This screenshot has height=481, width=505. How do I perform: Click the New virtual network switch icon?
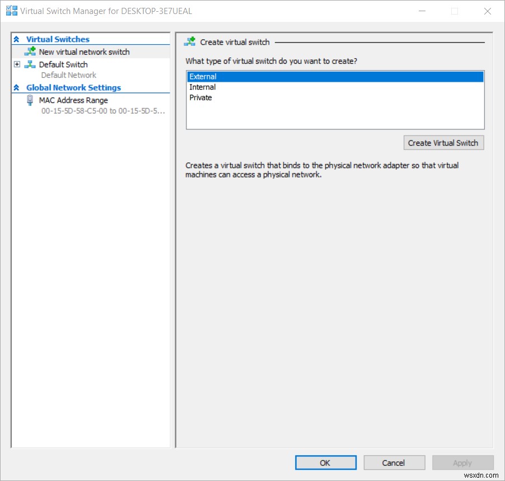tap(30, 52)
